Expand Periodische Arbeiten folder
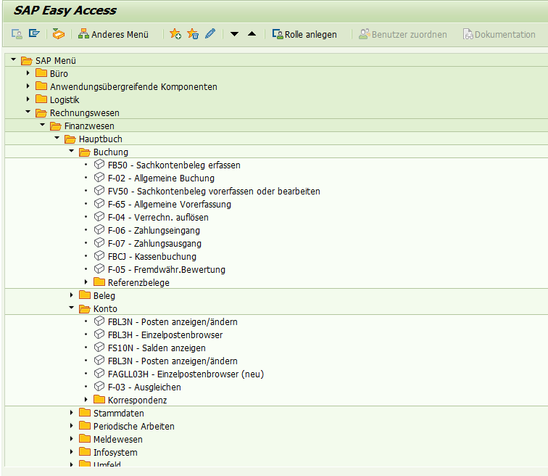 click(71, 426)
